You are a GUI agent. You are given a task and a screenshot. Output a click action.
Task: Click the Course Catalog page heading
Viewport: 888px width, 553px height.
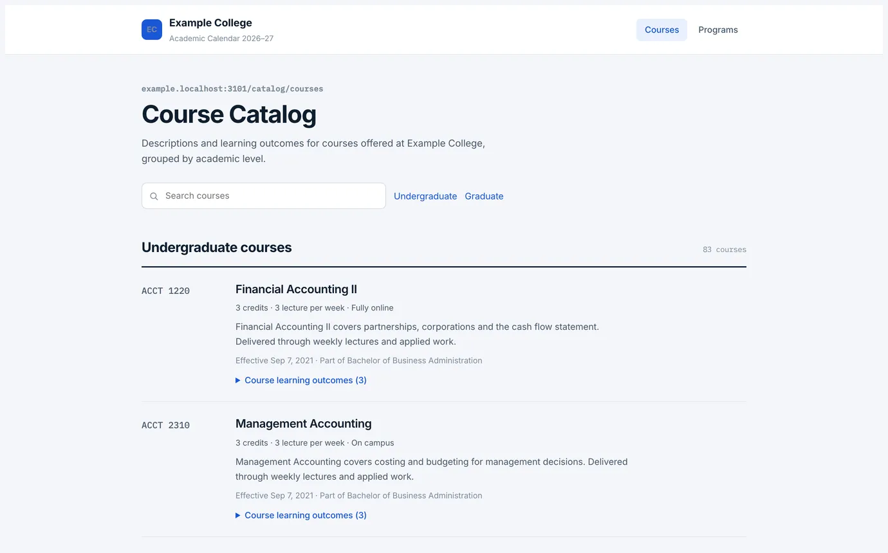[229, 114]
